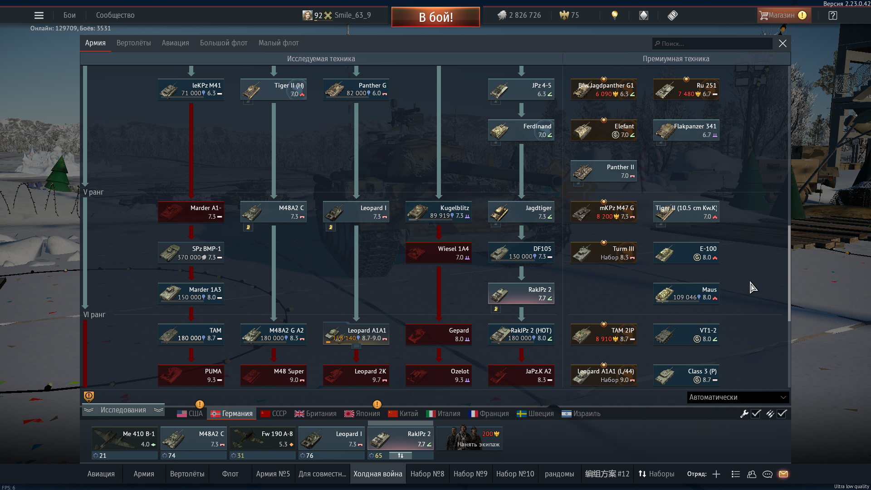Select the TAM 2IP premium card
871x490 pixels.
[604, 334]
